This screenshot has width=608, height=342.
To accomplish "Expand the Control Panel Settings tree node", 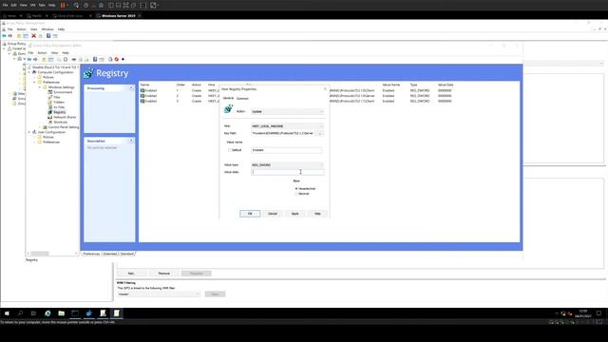I will [40, 127].
